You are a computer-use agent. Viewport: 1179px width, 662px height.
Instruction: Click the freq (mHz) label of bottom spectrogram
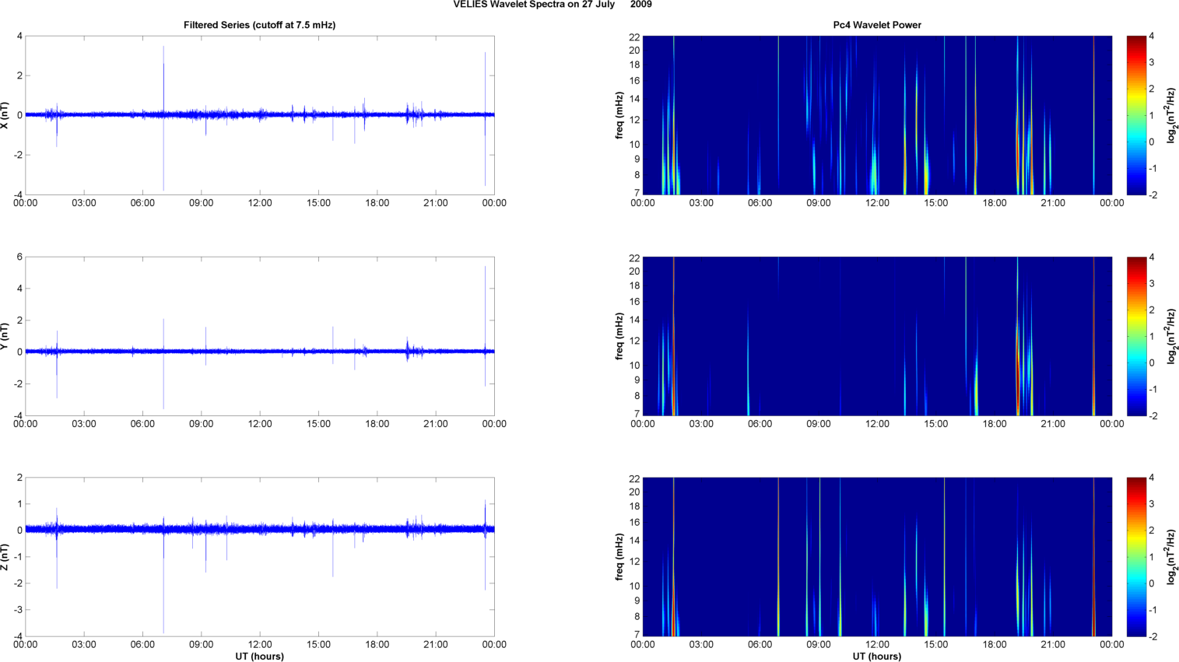point(619,557)
